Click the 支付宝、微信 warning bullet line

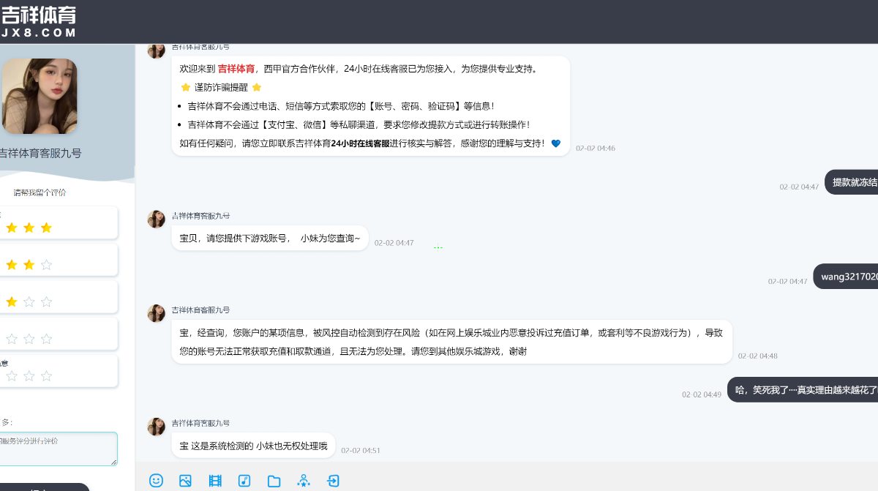point(359,124)
